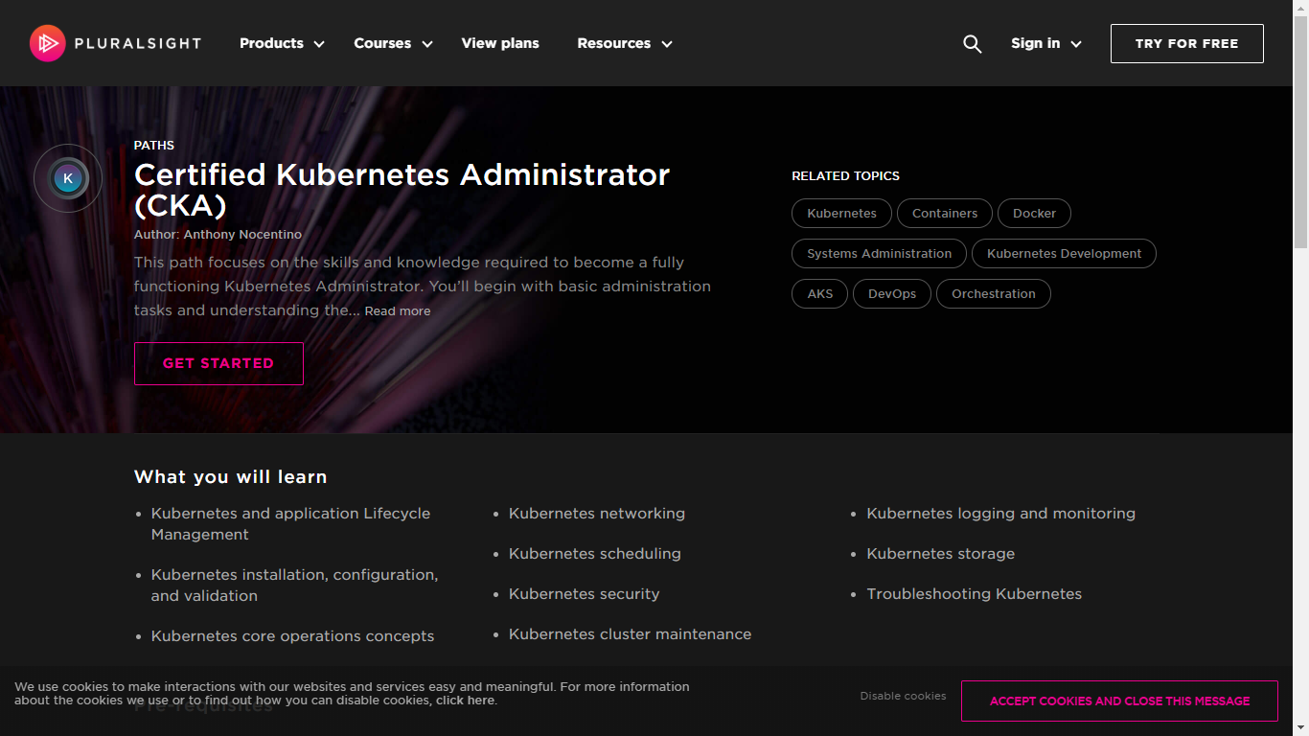Click Disable cookies link

[903, 697]
